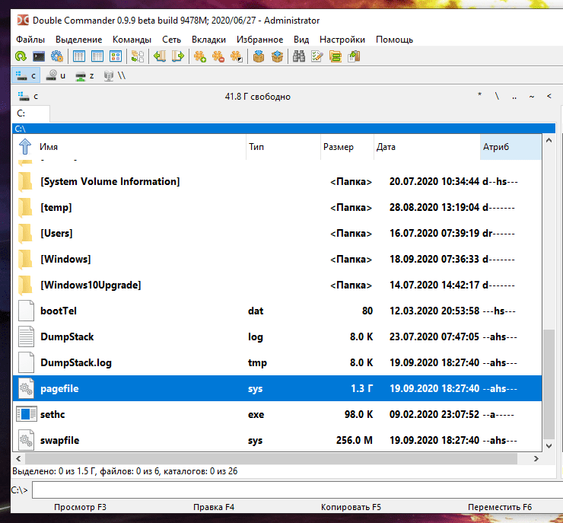Go to home with ~ button
The image size is (563, 523).
tap(531, 96)
